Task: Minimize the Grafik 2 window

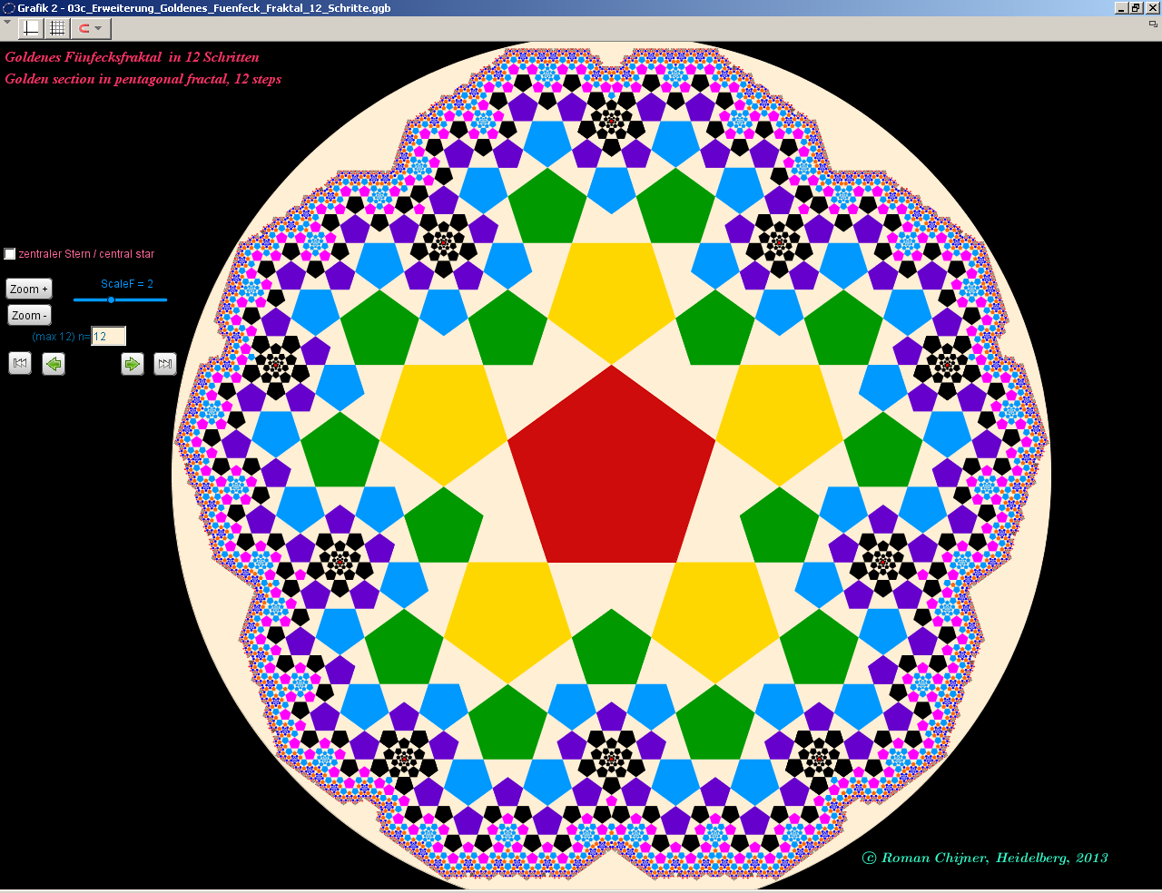Action: (1121, 8)
